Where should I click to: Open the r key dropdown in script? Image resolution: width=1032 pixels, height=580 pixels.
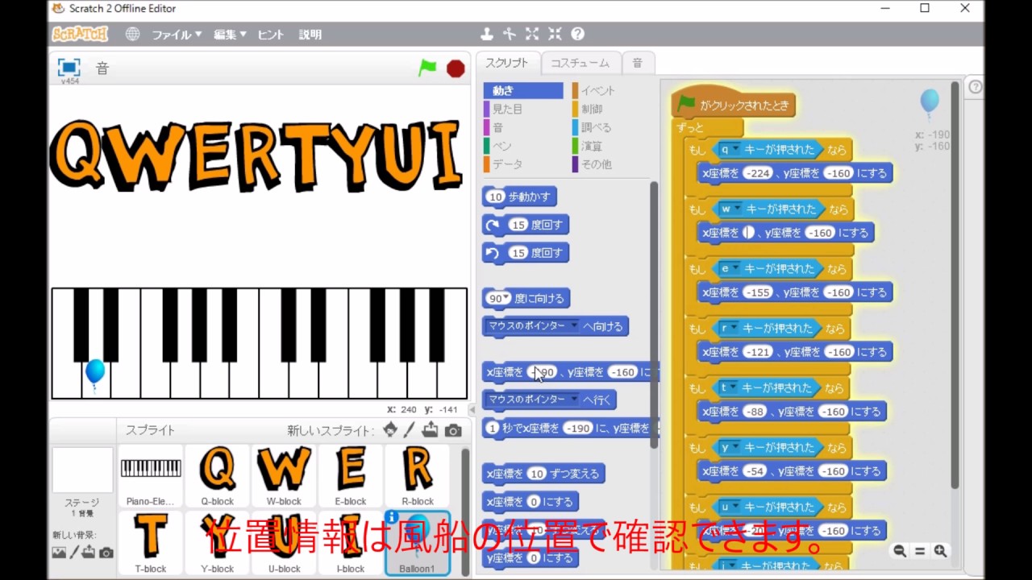(734, 329)
